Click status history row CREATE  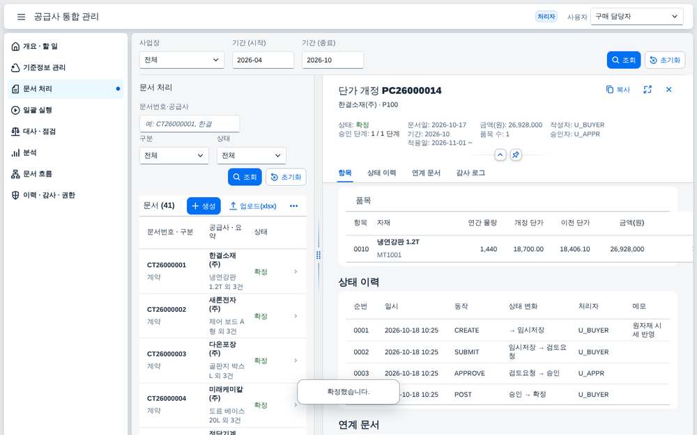507,330
